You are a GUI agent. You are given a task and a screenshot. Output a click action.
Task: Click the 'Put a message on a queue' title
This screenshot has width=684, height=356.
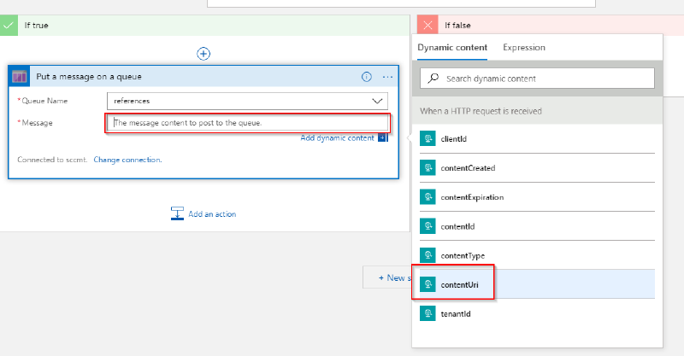(89, 77)
